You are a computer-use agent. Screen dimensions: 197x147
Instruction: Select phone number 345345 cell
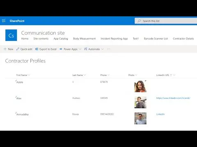pyautogui.click(x=104, y=98)
